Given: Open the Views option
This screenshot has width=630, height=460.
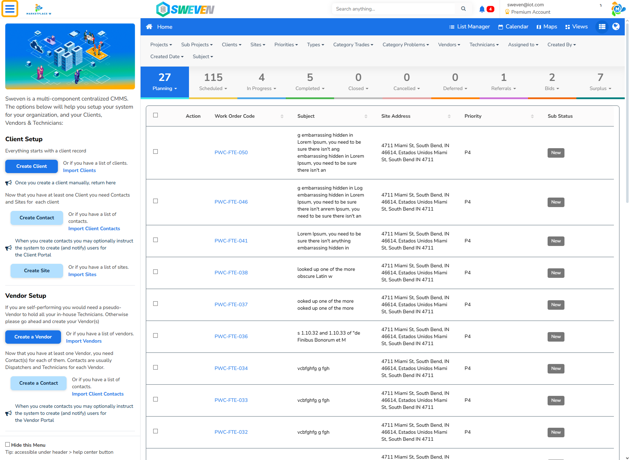Looking at the screenshot, I should pyautogui.click(x=576, y=27).
